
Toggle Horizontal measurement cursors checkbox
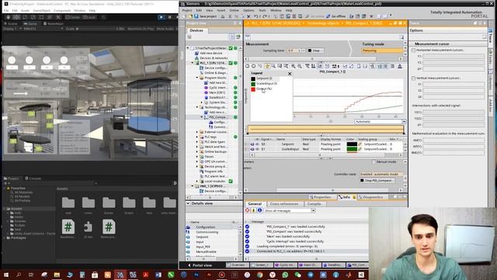click(413, 50)
